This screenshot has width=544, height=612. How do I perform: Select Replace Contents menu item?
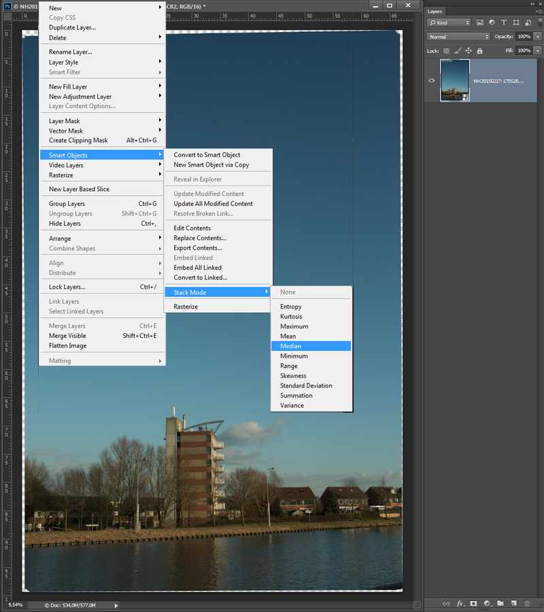[x=218, y=238]
